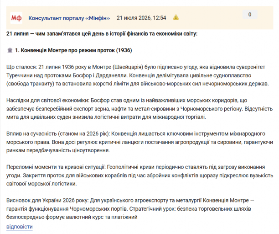This screenshot has width=279, height=234.
Task: Click the paragraph starting "Висновок для України 2026 року"
Action: click(x=130, y=209)
